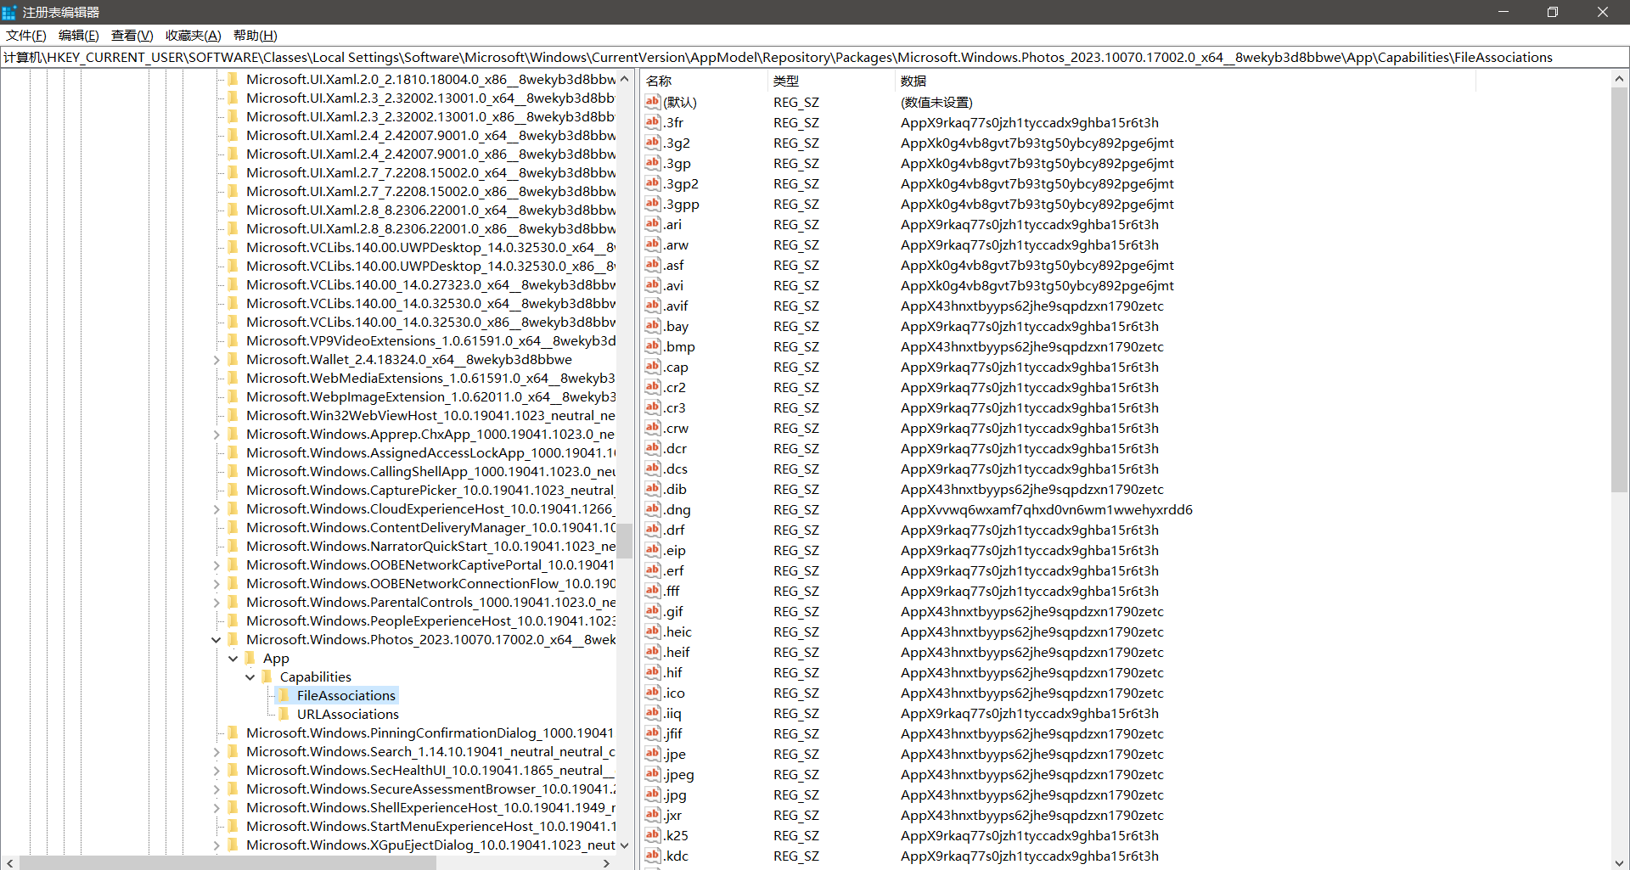This screenshot has width=1630, height=870.
Task: Collapse the App subkey
Action: click(x=233, y=658)
